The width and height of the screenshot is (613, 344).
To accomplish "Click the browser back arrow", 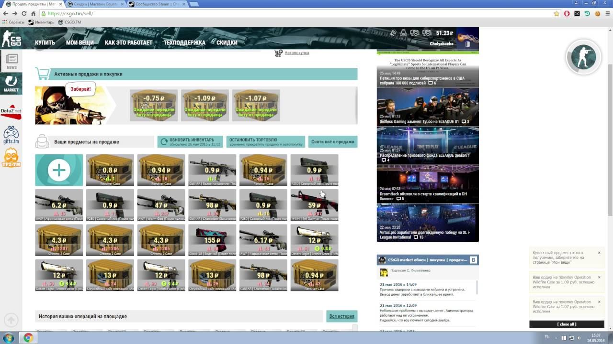I will pyautogui.click(x=6, y=13).
